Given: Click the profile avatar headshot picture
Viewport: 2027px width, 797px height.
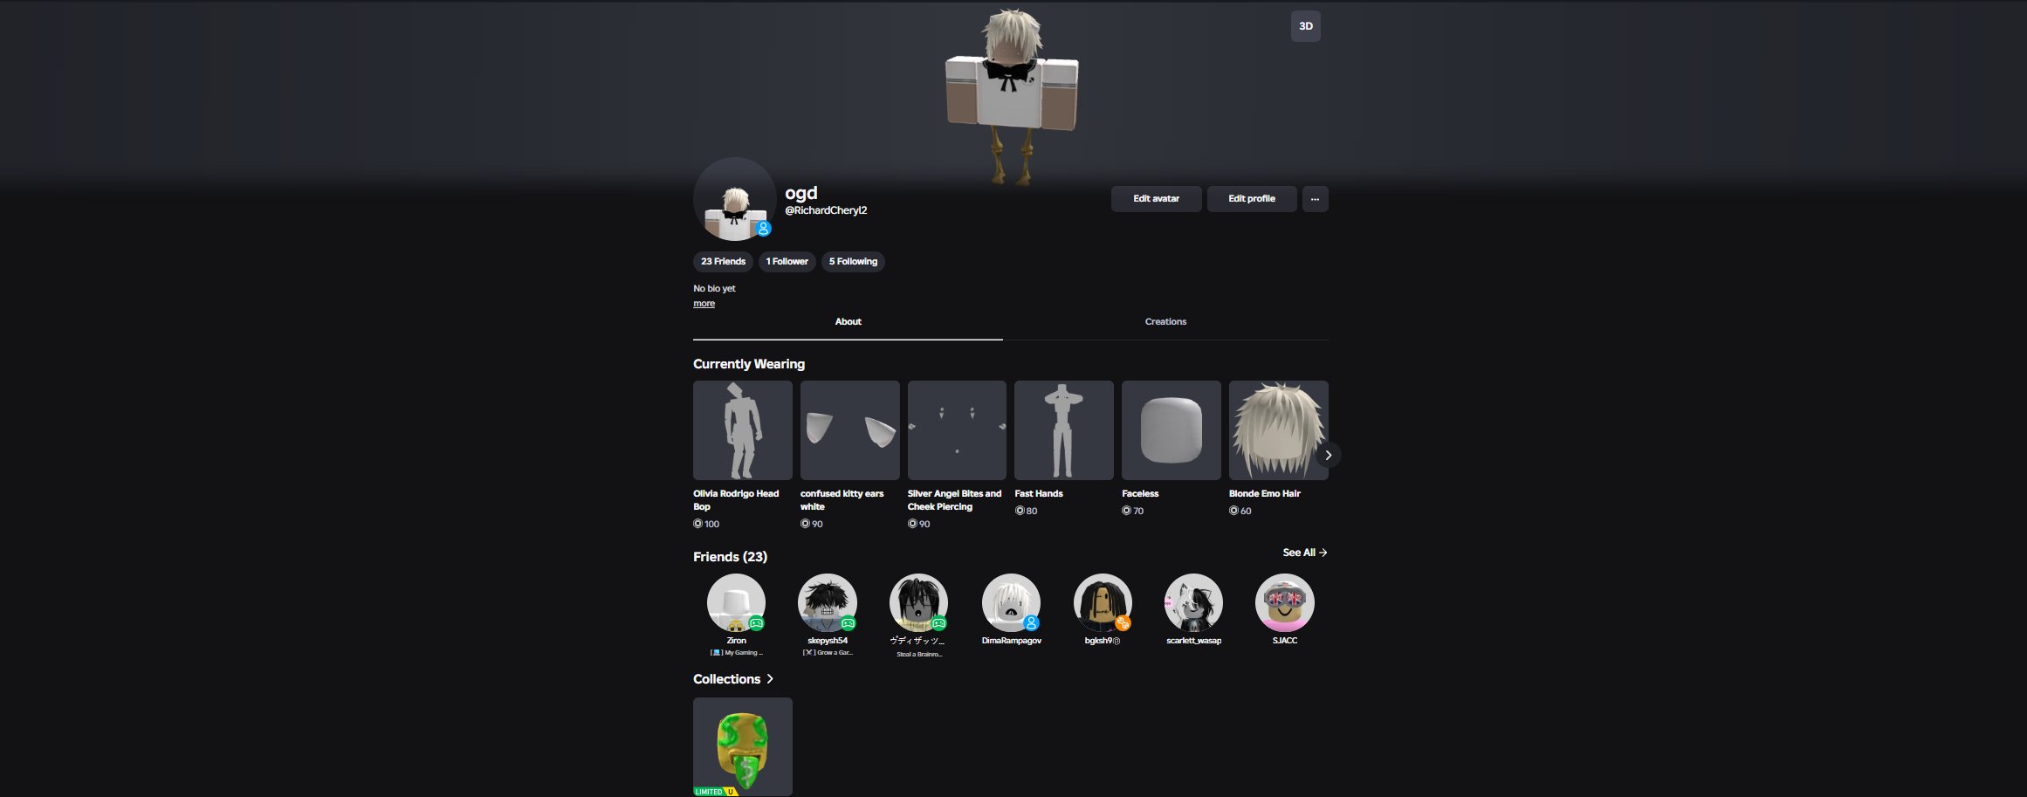Looking at the screenshot, I should pyautogui.click(x=734, y=199).
